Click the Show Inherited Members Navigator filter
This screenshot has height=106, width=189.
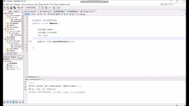4,102
